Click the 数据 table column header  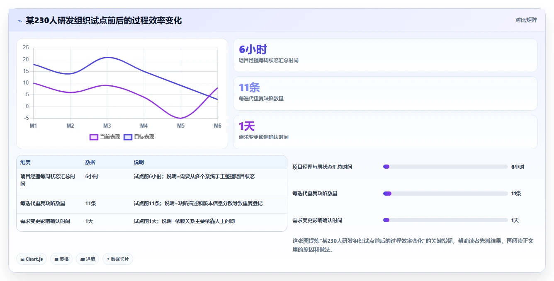coord(90,162)
